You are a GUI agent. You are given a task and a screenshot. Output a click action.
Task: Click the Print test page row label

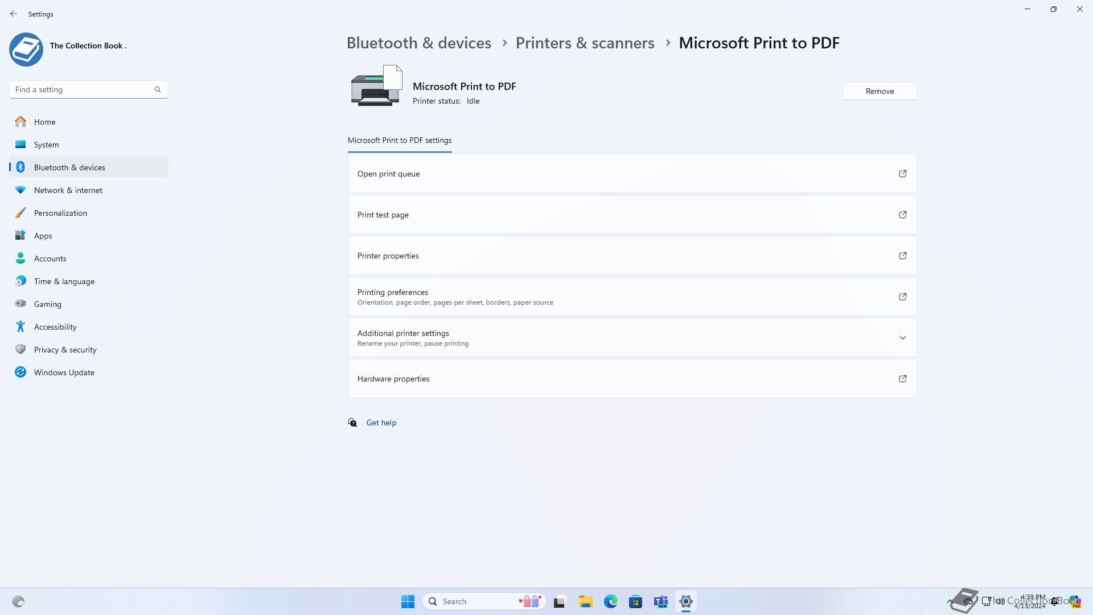pyautogui.click(x=383, y=215)
